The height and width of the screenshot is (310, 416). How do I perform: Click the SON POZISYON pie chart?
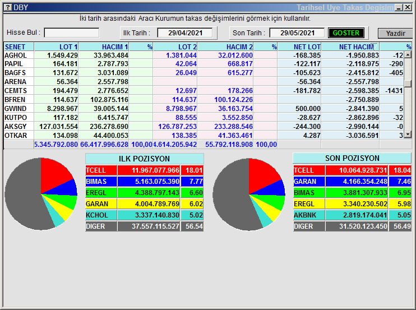click(x=246, y=192)
